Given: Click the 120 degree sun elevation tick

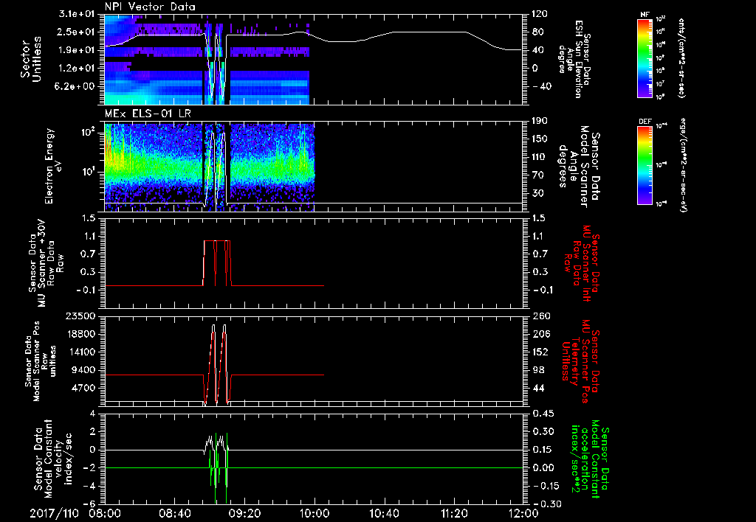Looking at the screenshot, I should 540,14.
